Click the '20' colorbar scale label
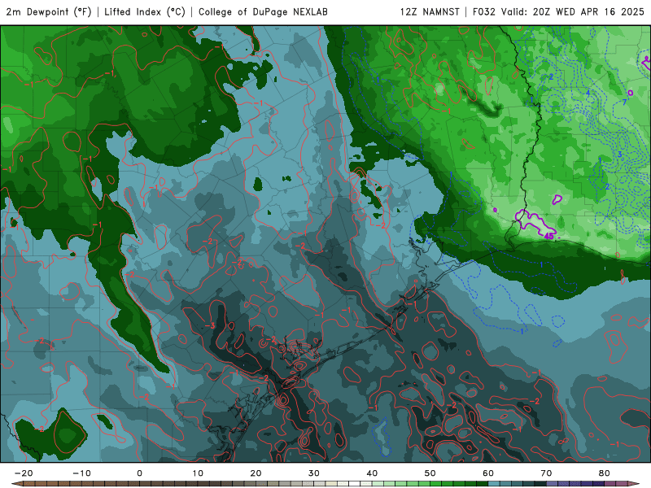 pyautogui.click(x=256, y=473)
